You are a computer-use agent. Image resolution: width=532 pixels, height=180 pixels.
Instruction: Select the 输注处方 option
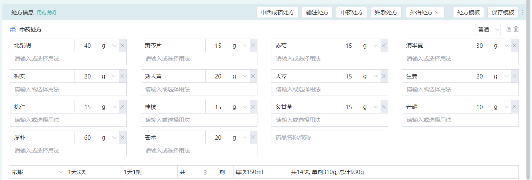(317, 12)
